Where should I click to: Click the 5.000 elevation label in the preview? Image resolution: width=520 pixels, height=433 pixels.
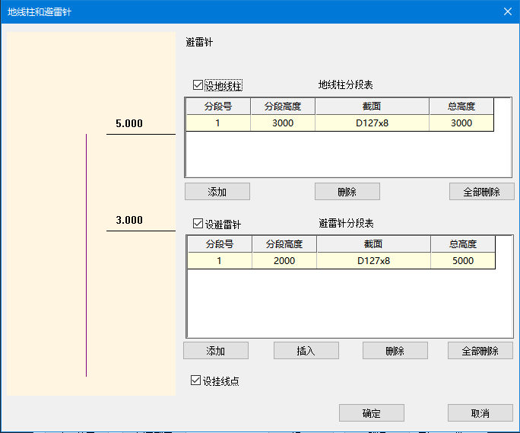click(128, 123)
